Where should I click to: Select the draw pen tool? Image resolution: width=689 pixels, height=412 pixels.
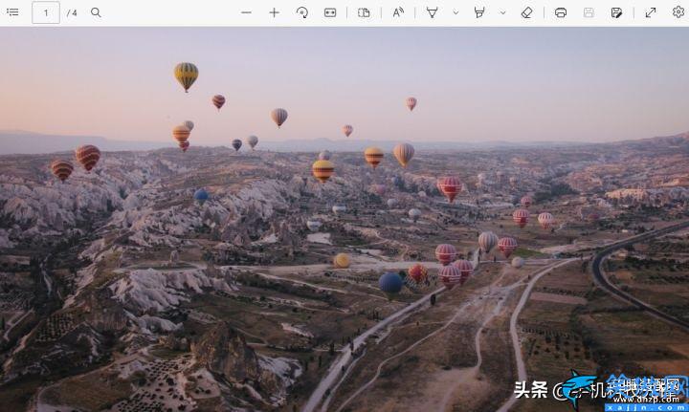(x=432, y=12)
